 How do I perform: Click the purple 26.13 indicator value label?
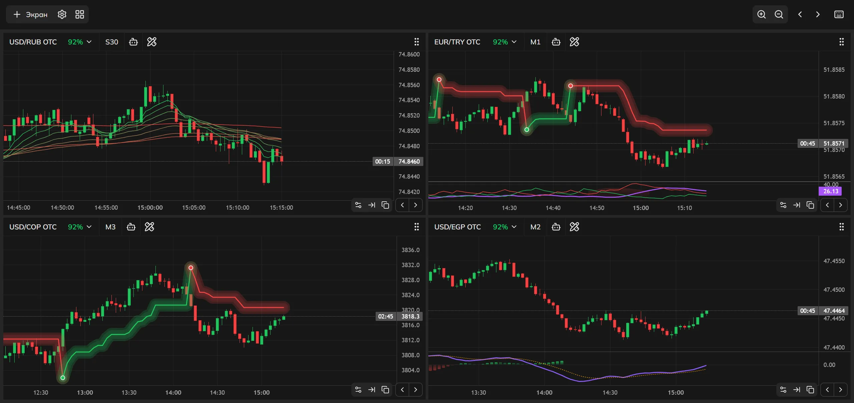830,191
